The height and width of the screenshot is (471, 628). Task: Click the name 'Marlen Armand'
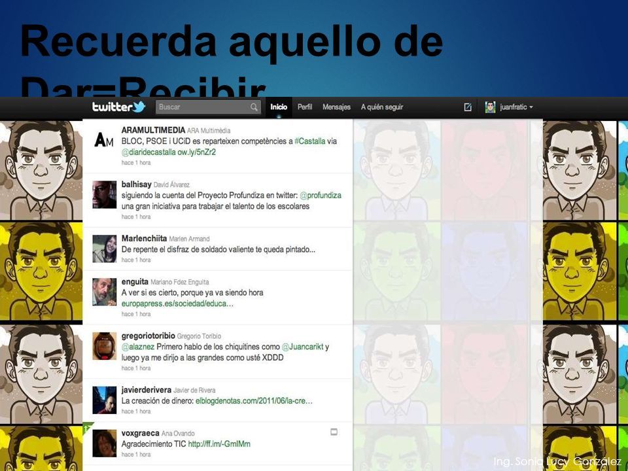pos(190,239)
